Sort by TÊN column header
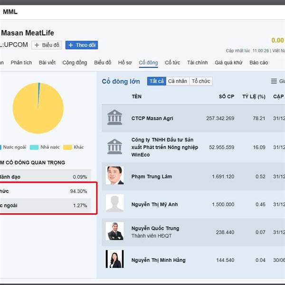Screen dimensions: 285x285 (136, 96)
